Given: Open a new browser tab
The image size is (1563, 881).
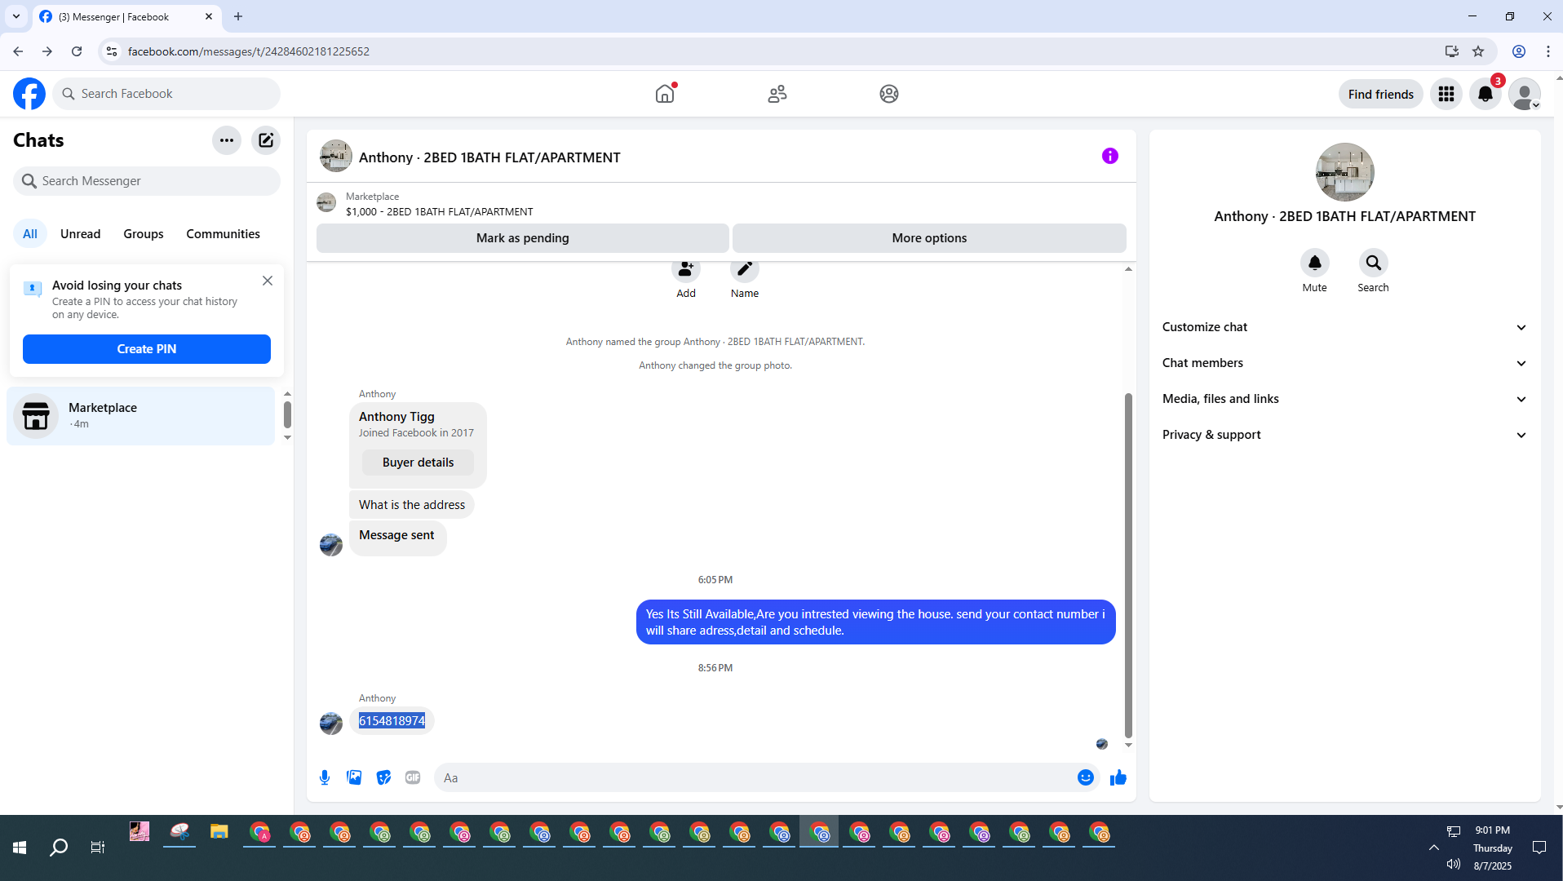Looking at the screenshot, I should click(238, 16).
